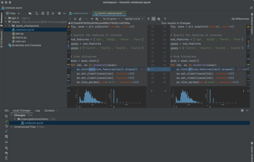Select titanic.py in the file tree
254x162 pixels.
(21, 38)
